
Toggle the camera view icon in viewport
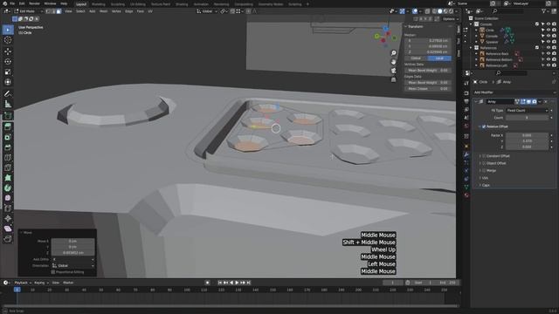pos(394,71)
